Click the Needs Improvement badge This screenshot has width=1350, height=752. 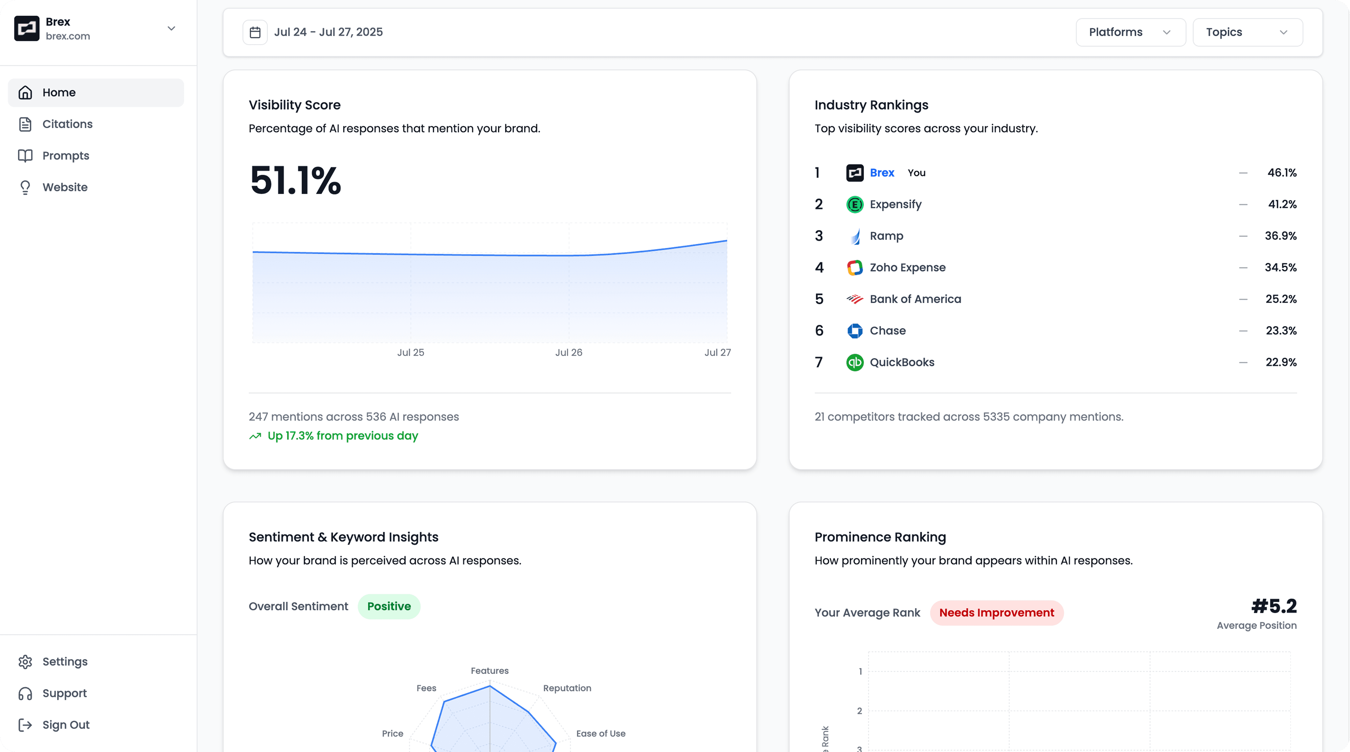[x=997, y=613]
